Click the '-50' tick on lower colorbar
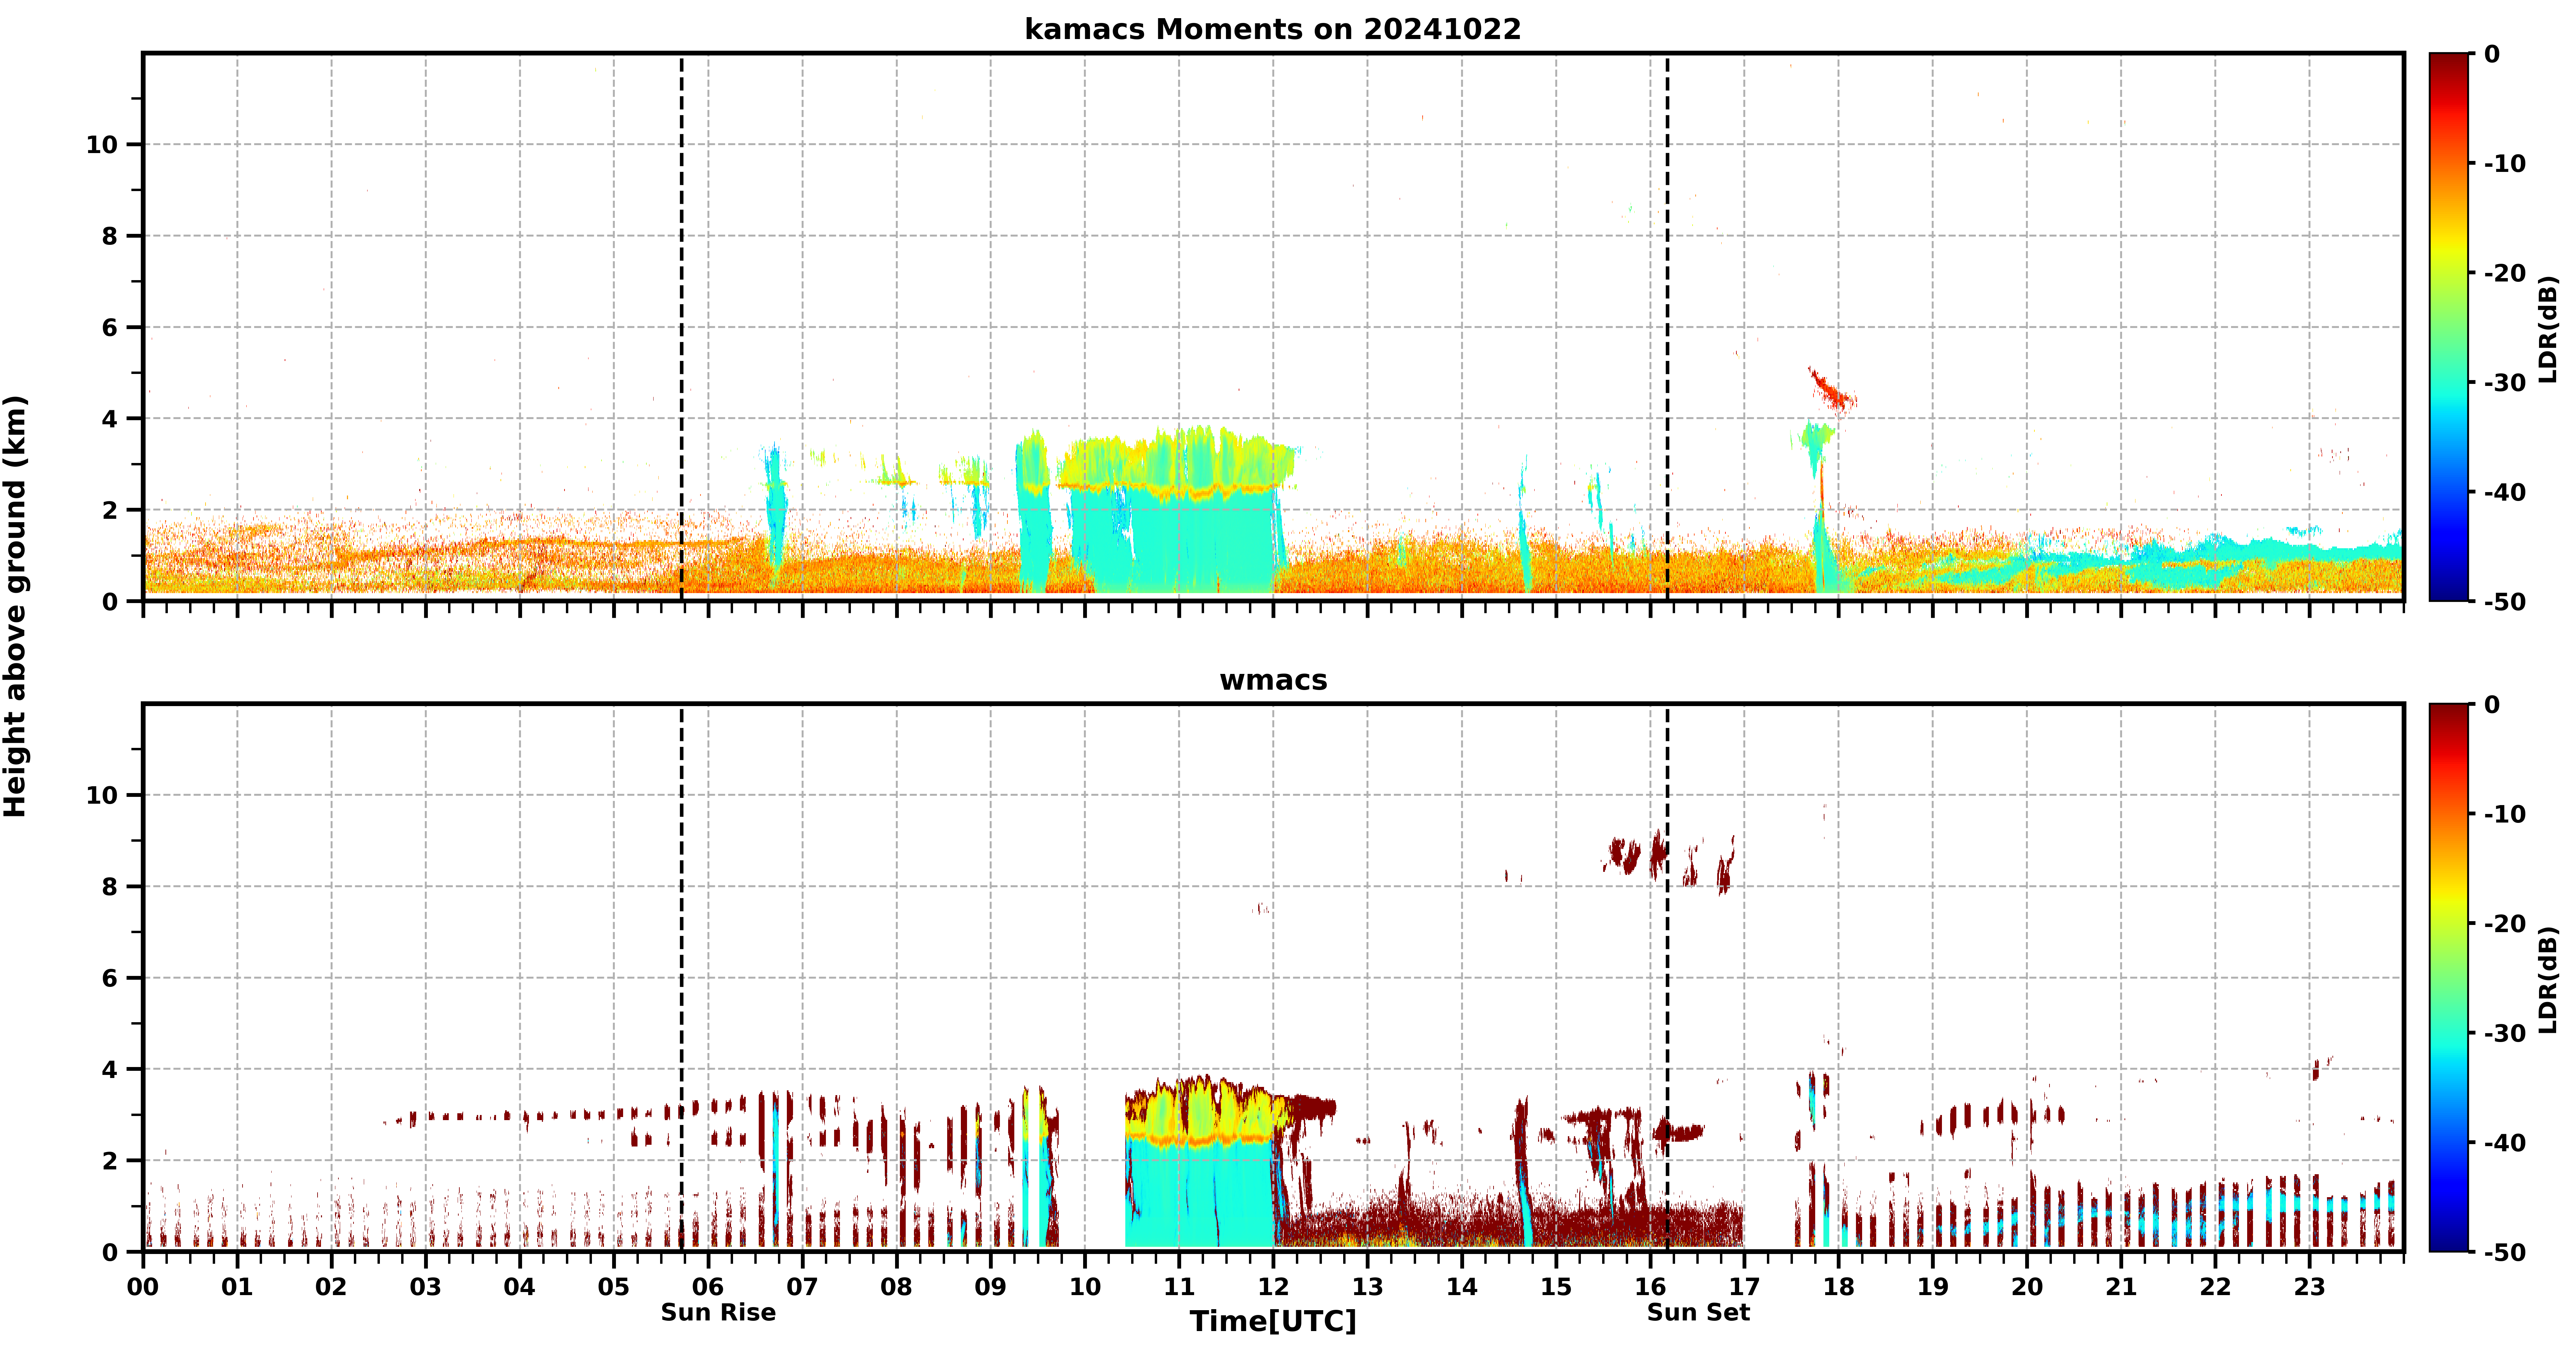2576x1354 pixels. 2505,1252
